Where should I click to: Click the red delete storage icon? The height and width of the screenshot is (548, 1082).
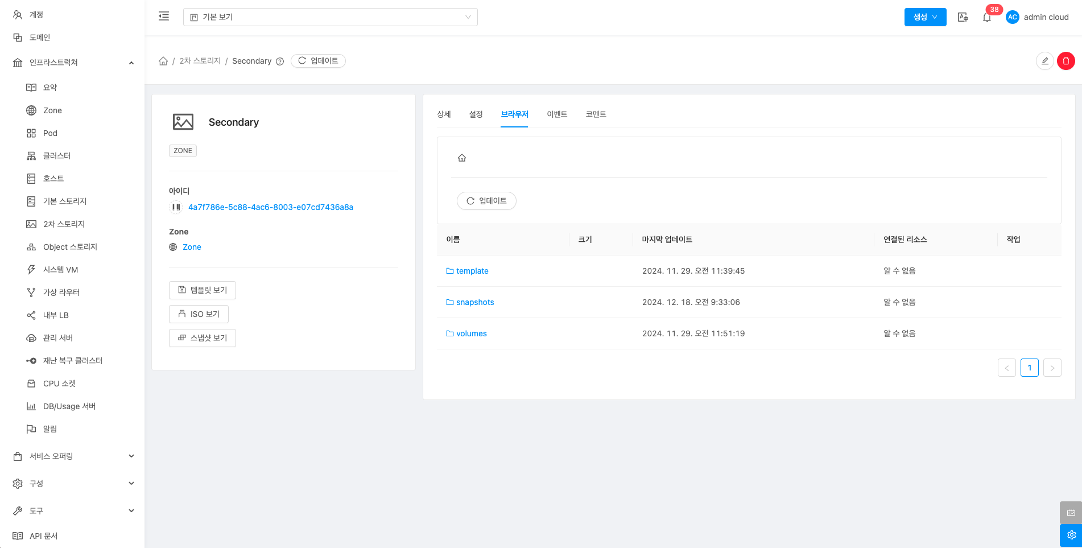(x=1066, y=61)
